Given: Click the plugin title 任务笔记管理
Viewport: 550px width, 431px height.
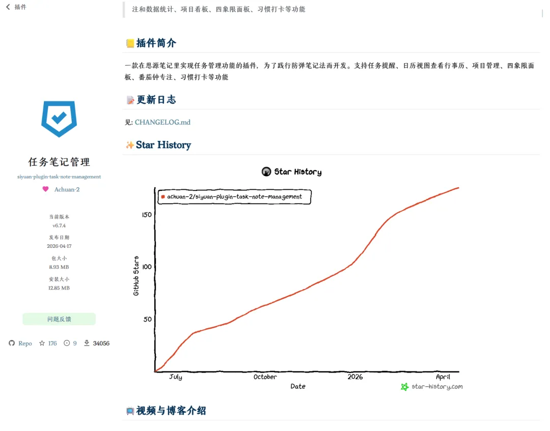Looking at the screenshot, I should tap(59, 162).
